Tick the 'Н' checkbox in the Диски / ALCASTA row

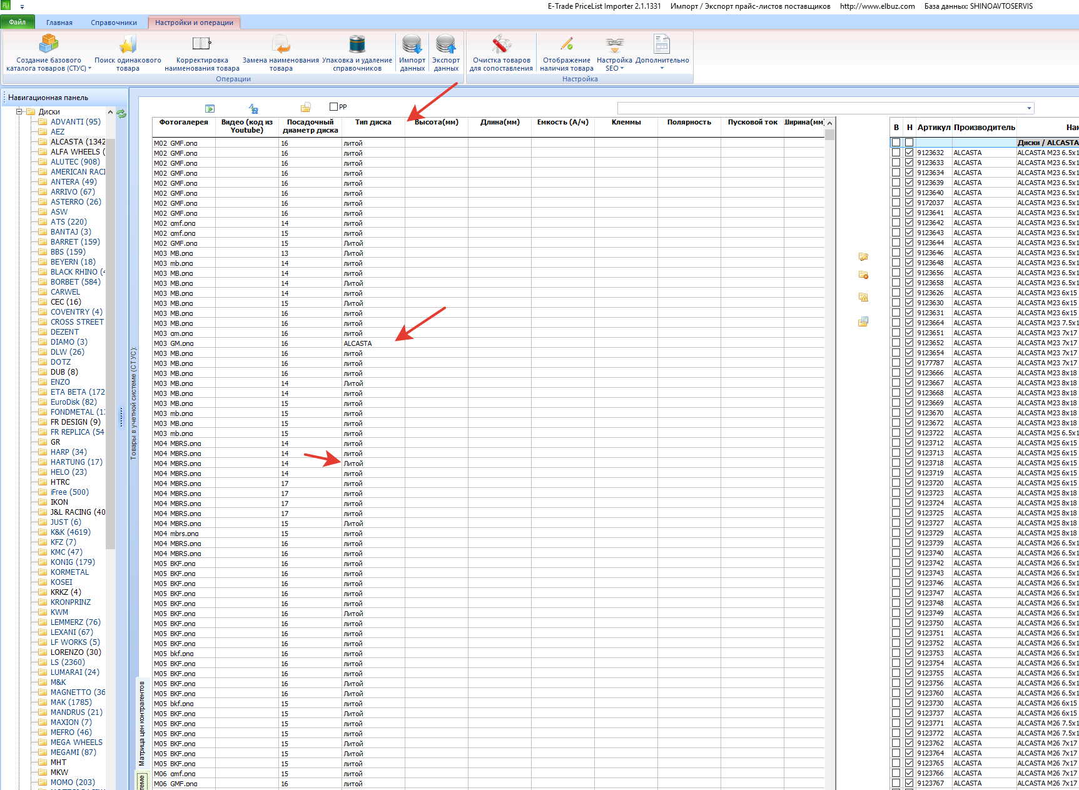pos(909,143)
